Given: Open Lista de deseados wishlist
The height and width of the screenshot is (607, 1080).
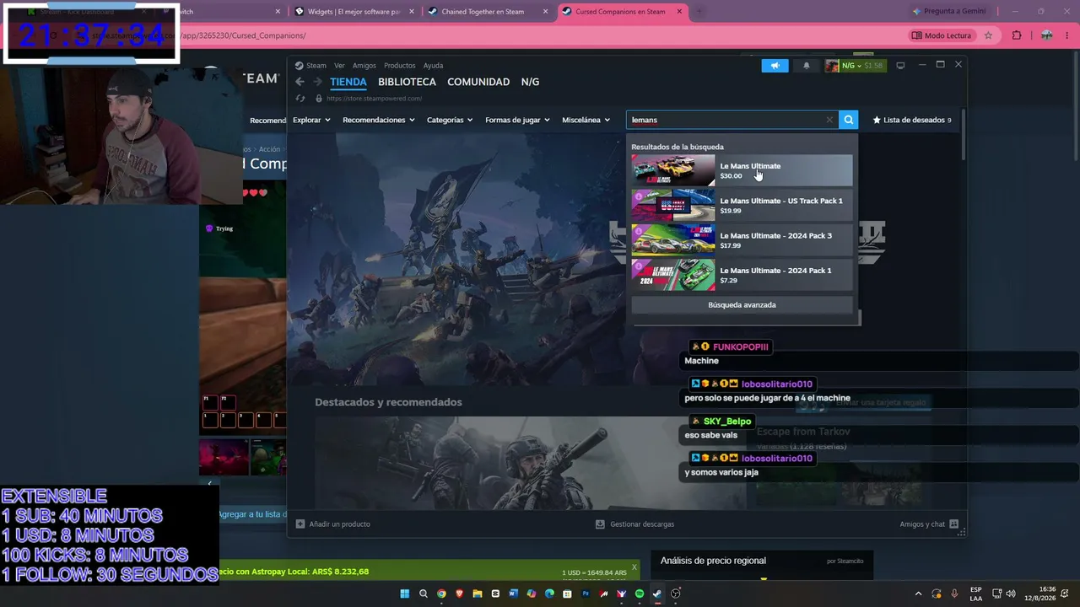Looking at the screenshot, I should click(912, 120).
